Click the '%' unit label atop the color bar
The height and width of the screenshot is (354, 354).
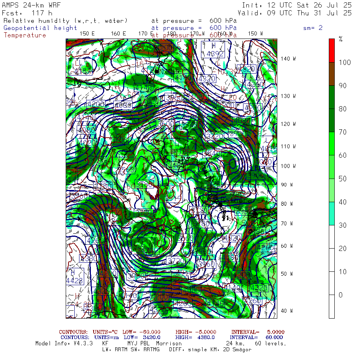point(341,39)
